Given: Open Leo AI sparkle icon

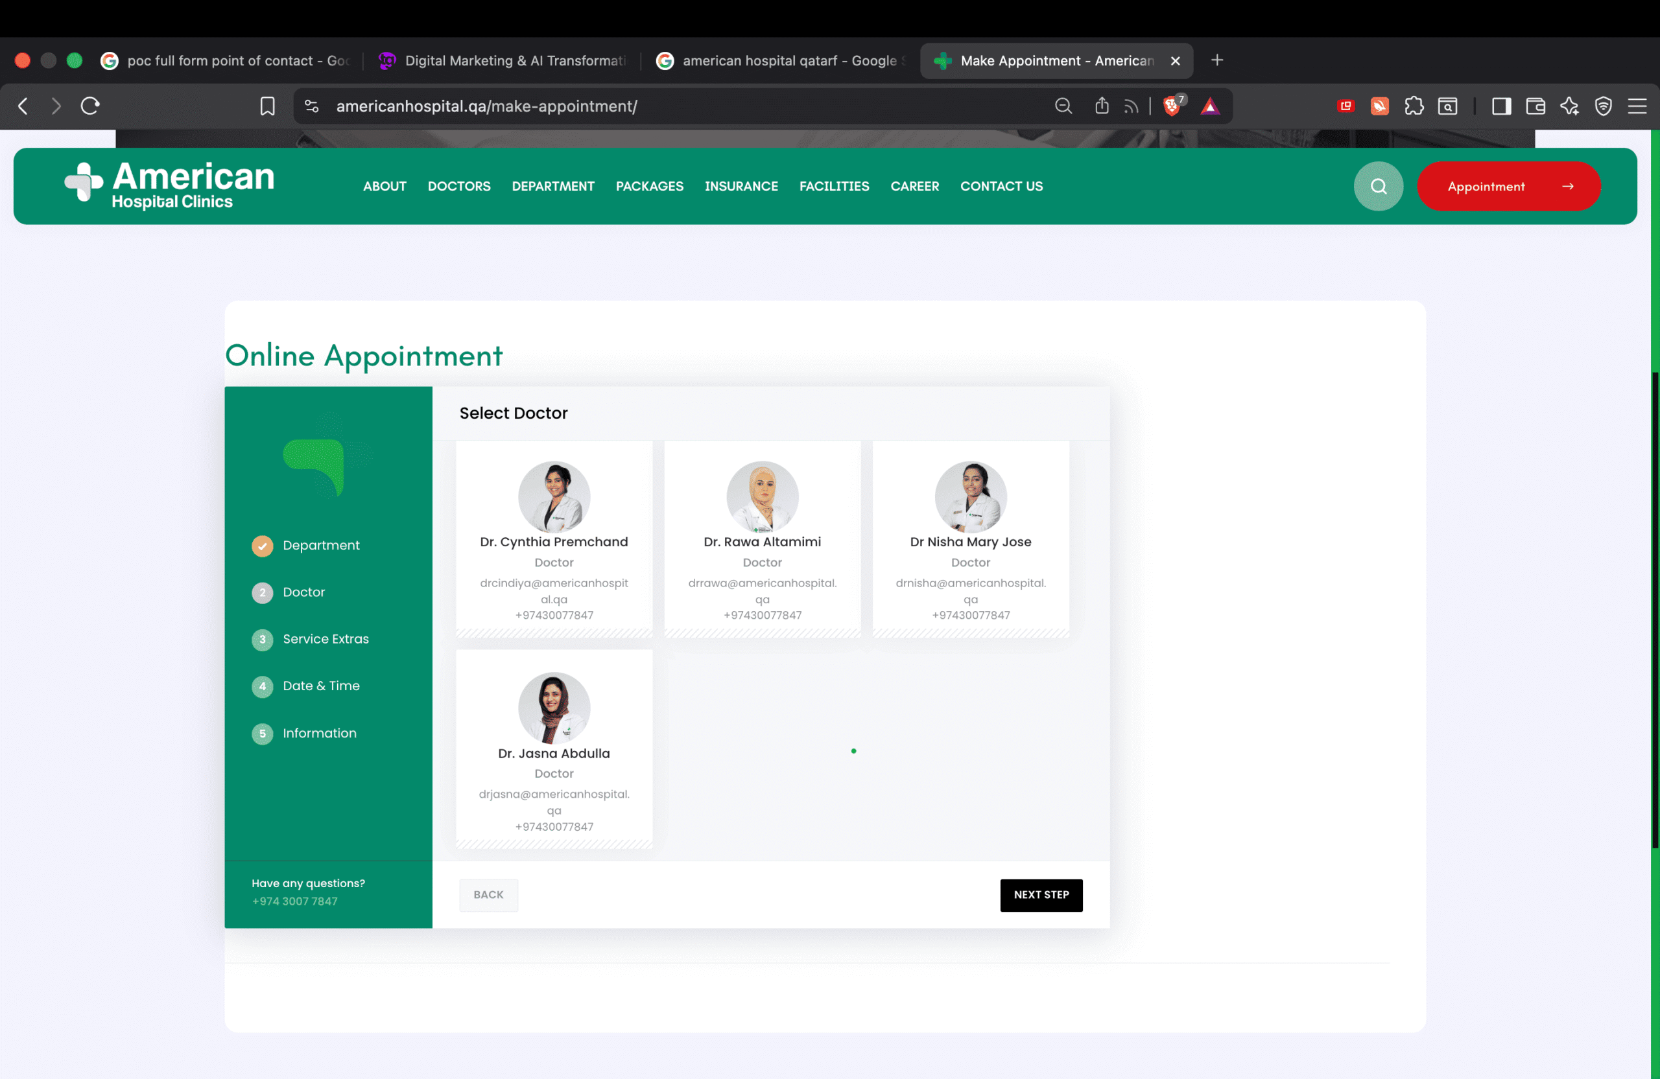Looking at the screenshot, I should pyautogui.click(x=1569, y=106).
